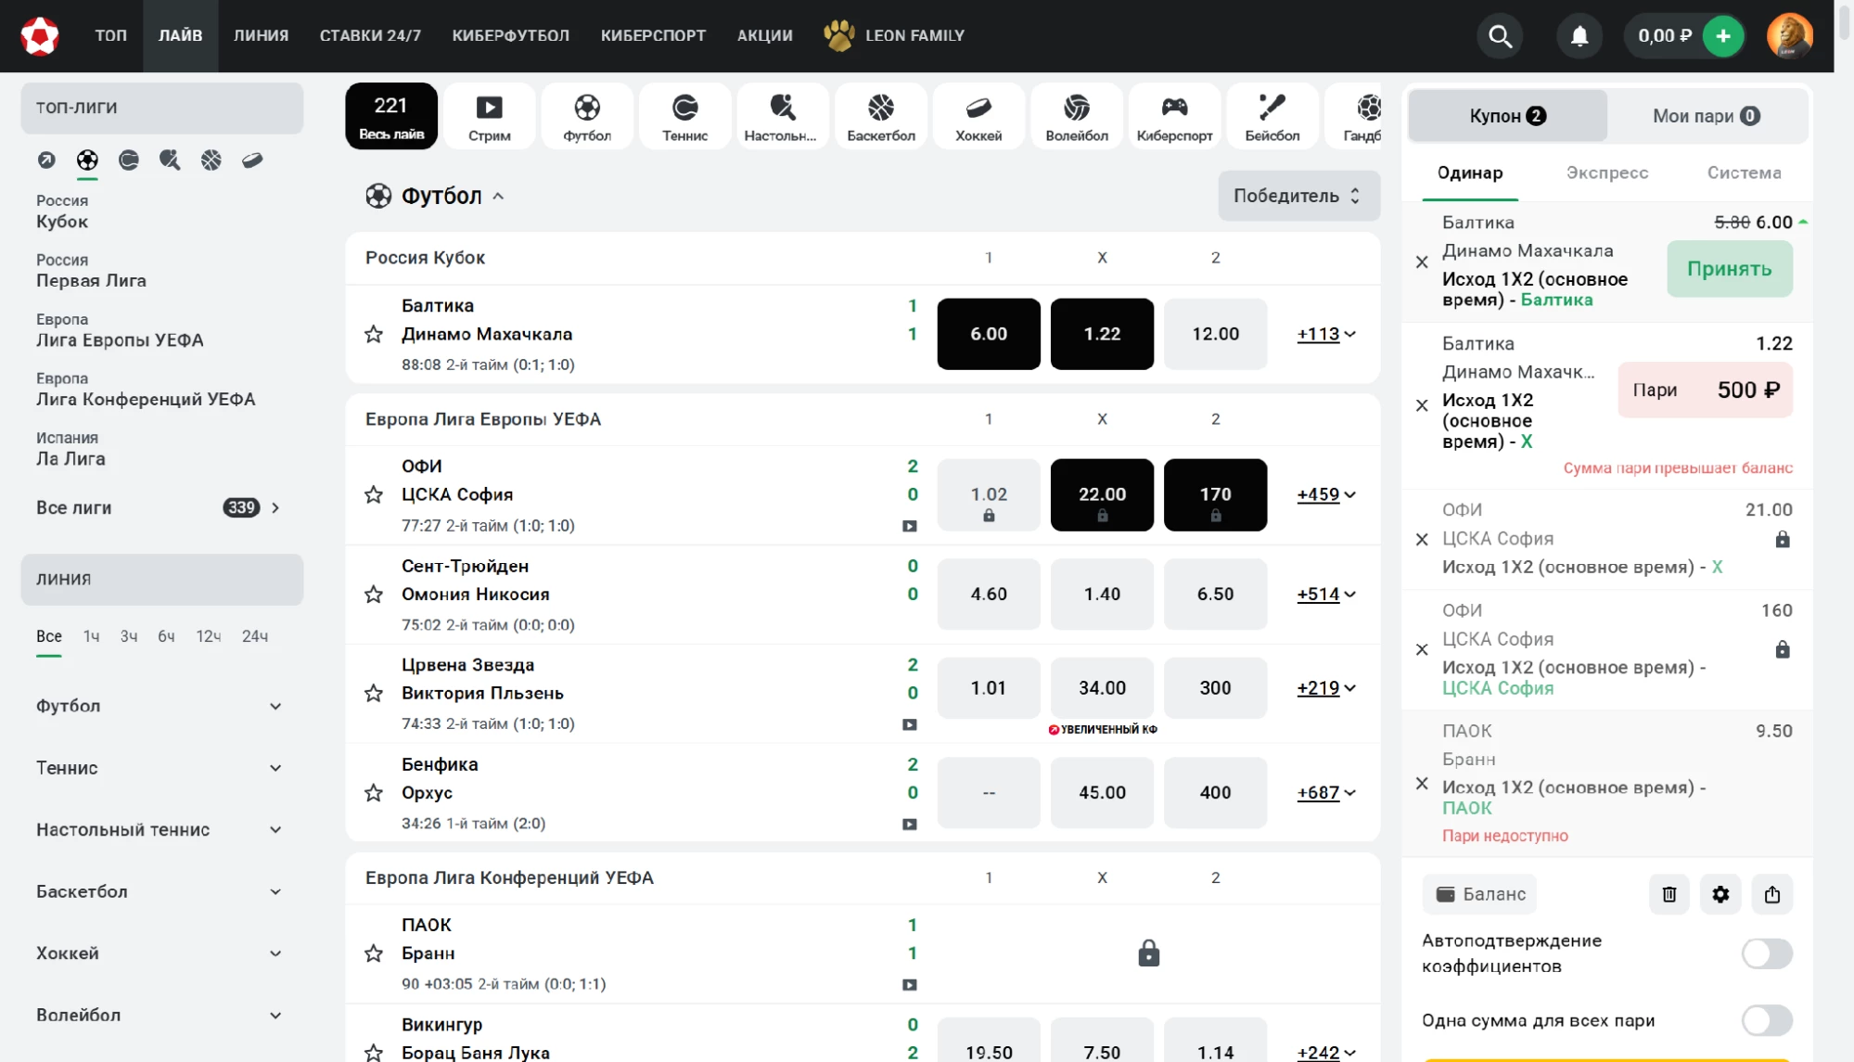
Task: Open the ЛИНИЯ menu item
Action: (x=261, y=35)
